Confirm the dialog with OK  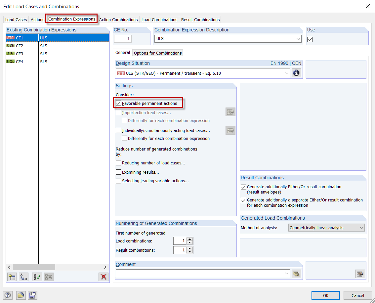coord(325,295)
